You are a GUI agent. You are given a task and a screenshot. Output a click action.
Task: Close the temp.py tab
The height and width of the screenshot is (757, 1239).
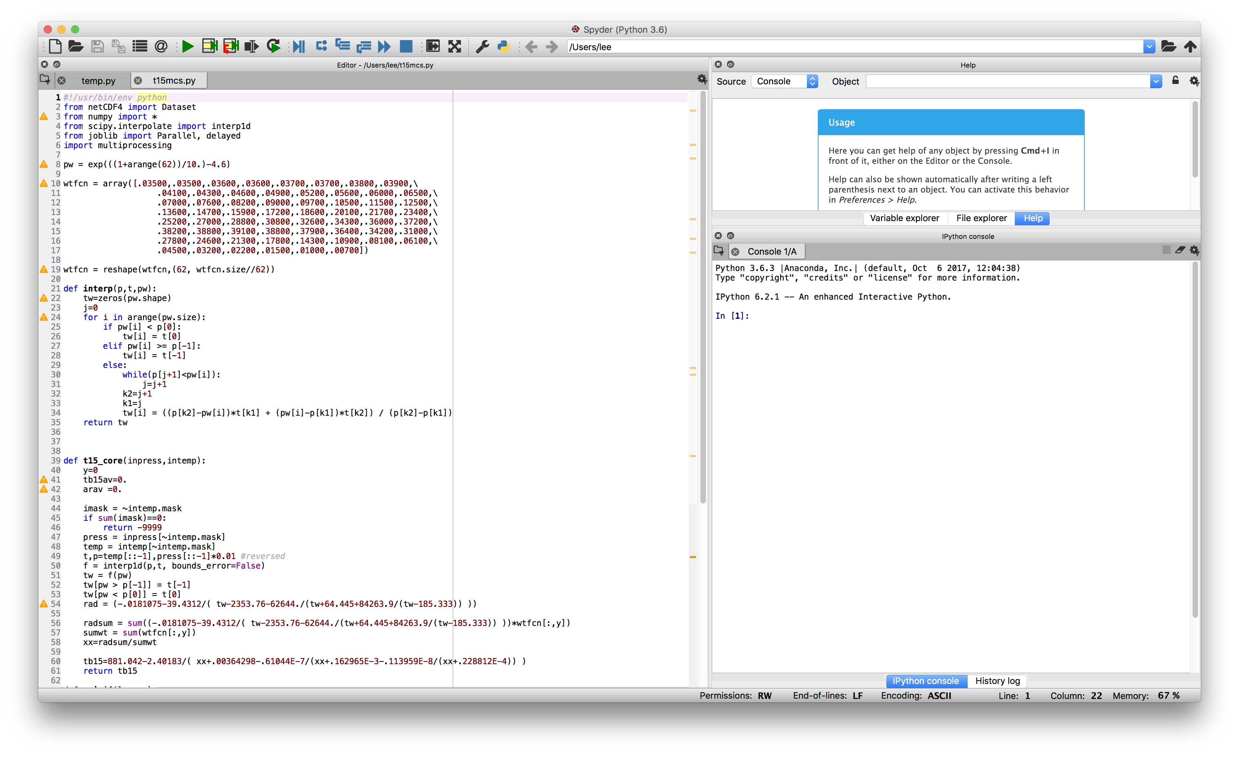[61, 81]
